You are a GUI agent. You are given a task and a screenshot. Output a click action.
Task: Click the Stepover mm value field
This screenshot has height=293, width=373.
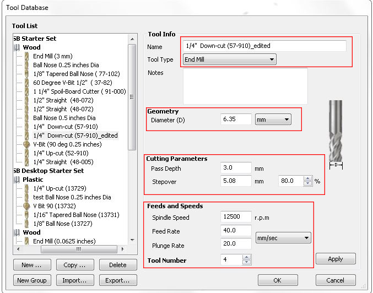236,181
